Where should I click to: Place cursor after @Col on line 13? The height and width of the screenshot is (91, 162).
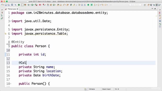(26, 63)
